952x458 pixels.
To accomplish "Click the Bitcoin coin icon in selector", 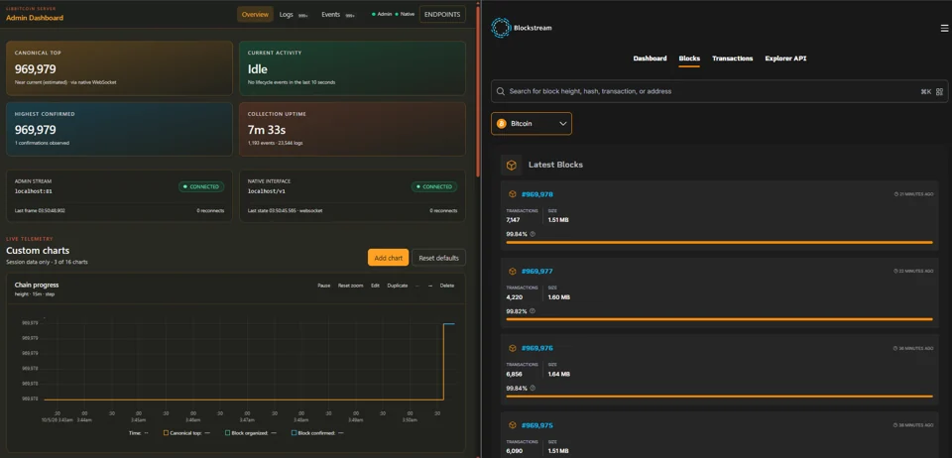I will click(502, 124).
